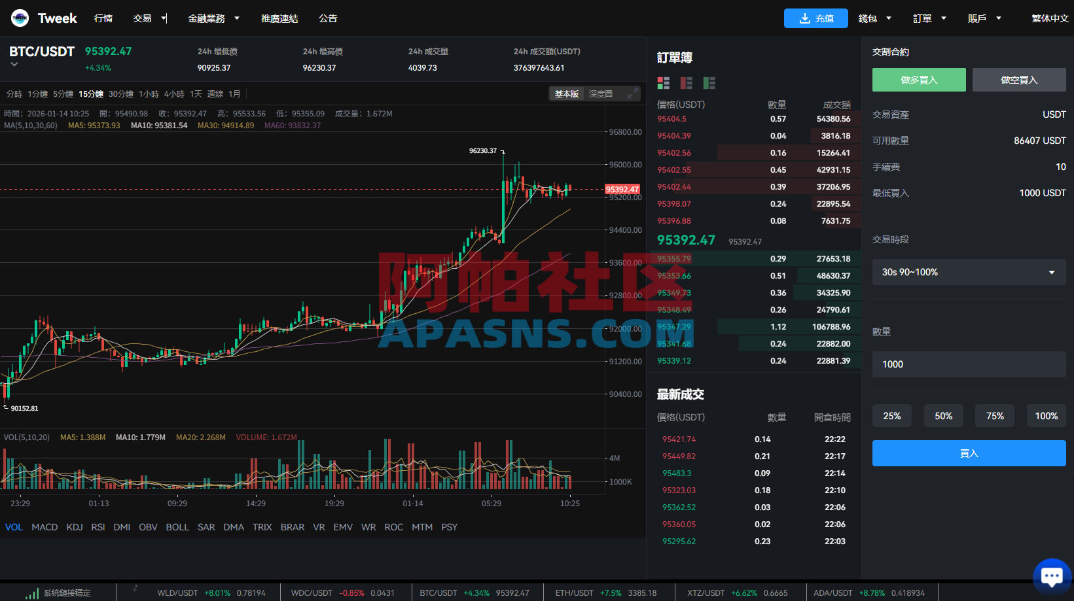Screen dimensions: 1074x601
Task: Click the blue 買入 buy button
Action: (969, 453)
